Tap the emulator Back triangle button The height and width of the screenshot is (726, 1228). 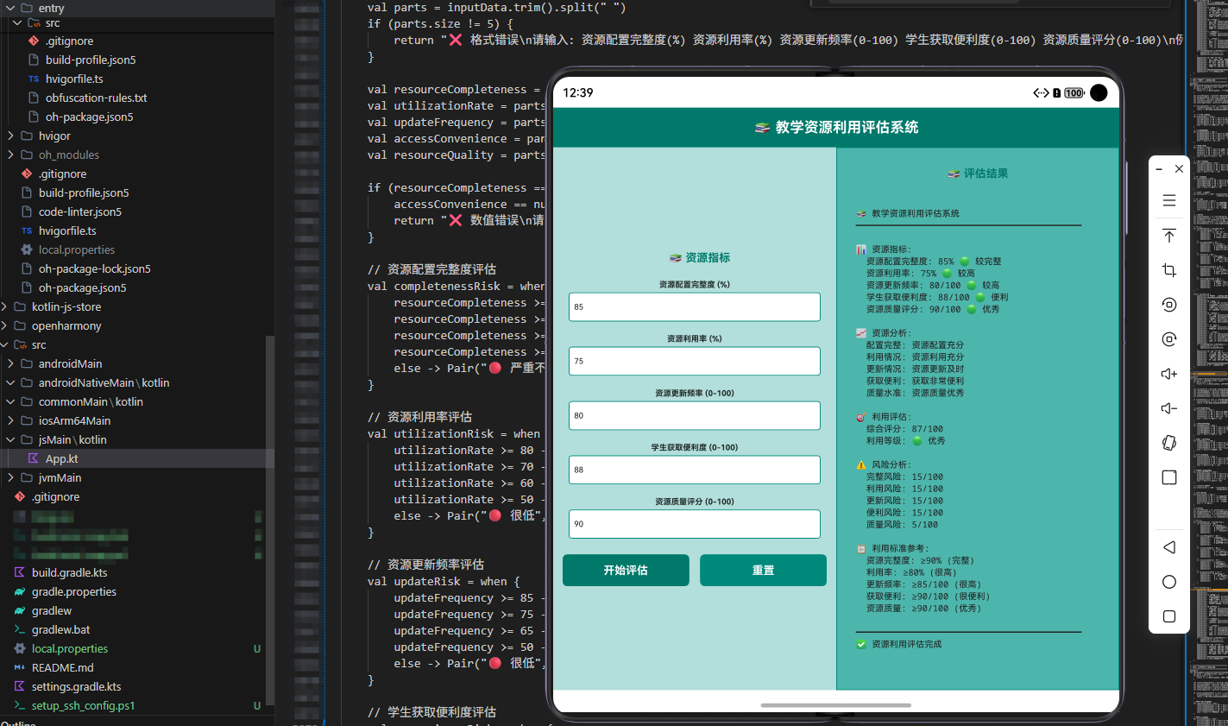1169,547
